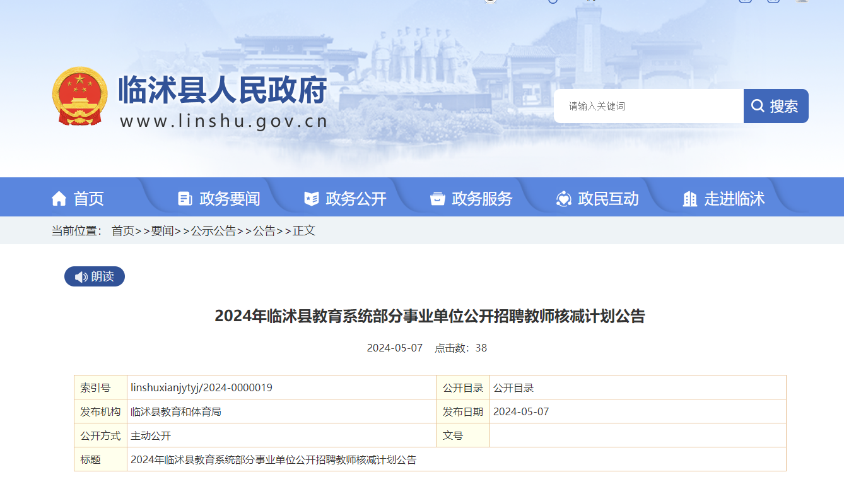Click the www.linshu.gov.cn address text

[x=224, y=121]
